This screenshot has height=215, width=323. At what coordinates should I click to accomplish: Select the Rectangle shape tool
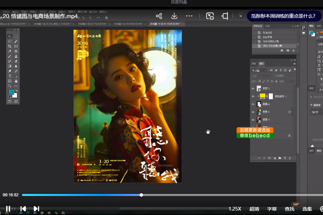click(10, 81)
